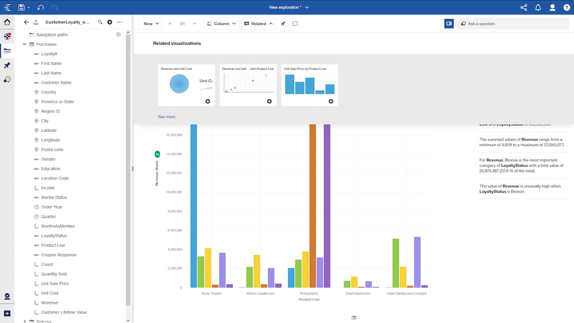The width and height of the screenshot is (574, 323).
Task: Expand the Returns table at panel bottom
Action: pyautogui.click(x=24, y=321)
